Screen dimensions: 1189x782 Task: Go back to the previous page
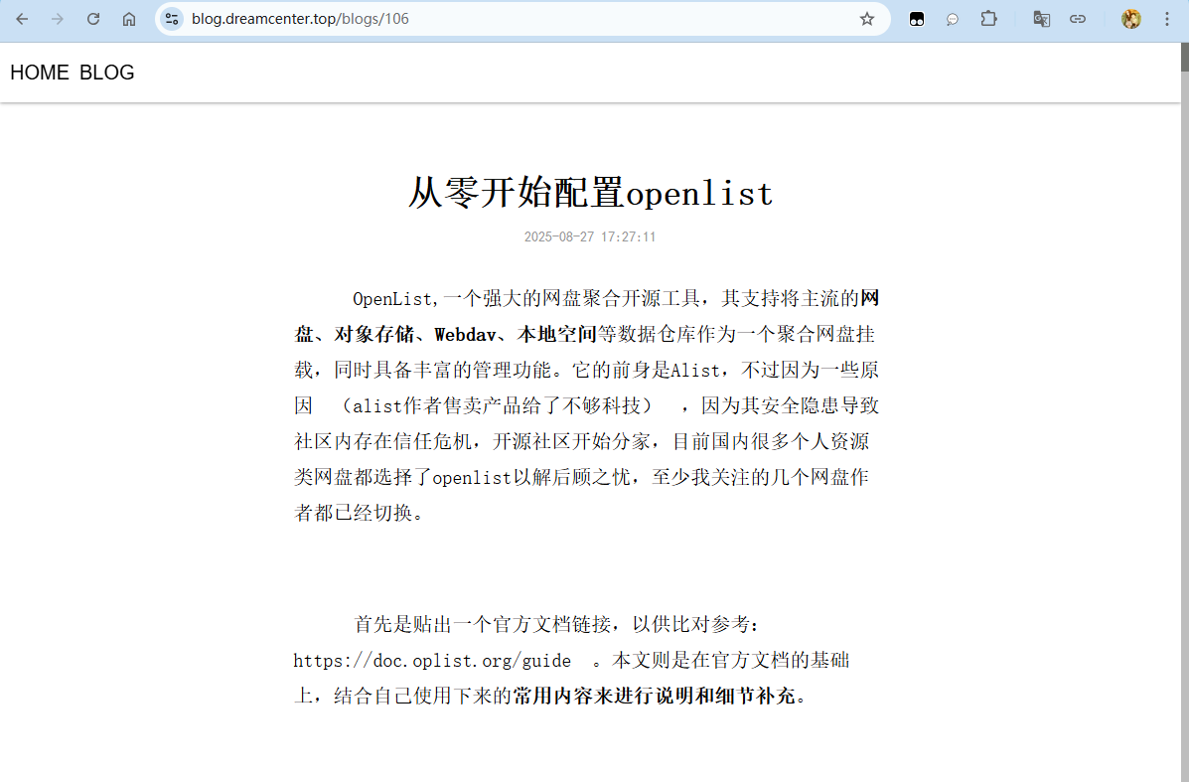[x=22, y=19]
